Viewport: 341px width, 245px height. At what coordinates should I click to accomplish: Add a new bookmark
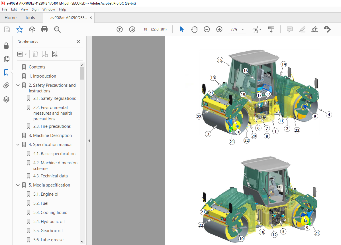click(x=45, y=54)
